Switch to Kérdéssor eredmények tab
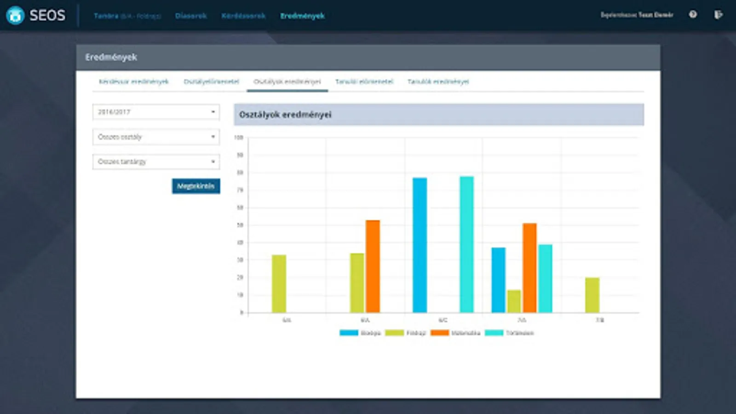Image resolution: width=736 pixels, height=414 pixels. point(133,81)
